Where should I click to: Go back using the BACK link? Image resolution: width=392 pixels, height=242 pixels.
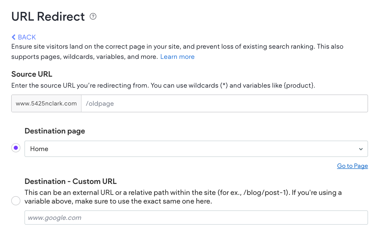point(24,37)
